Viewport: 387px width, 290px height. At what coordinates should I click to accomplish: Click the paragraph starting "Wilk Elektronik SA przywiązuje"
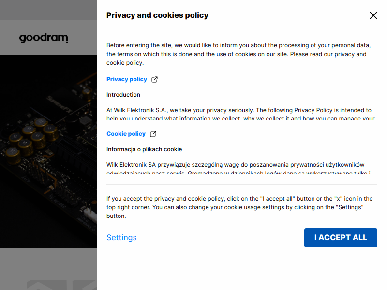pyautogui.click(x=238, y=168)
